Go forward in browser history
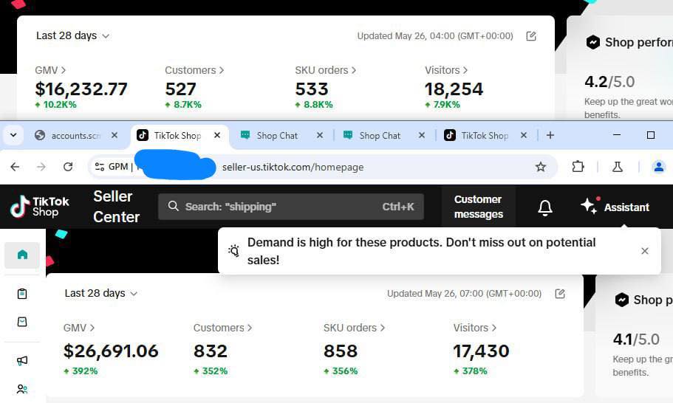Viewport: 673px width, 403px height. pyautogui.click(x=41, y=167)
